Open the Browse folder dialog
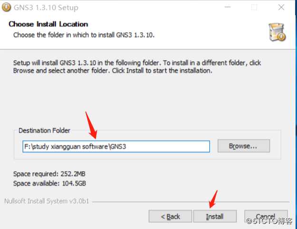This screenshot has height=229, width=297. 243,146
